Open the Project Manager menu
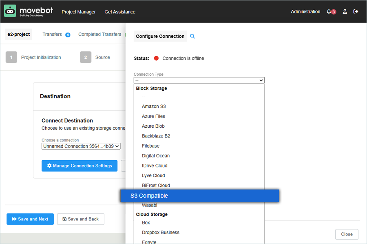Viewport: 367px width, 244px height. [x=79, y=12]
